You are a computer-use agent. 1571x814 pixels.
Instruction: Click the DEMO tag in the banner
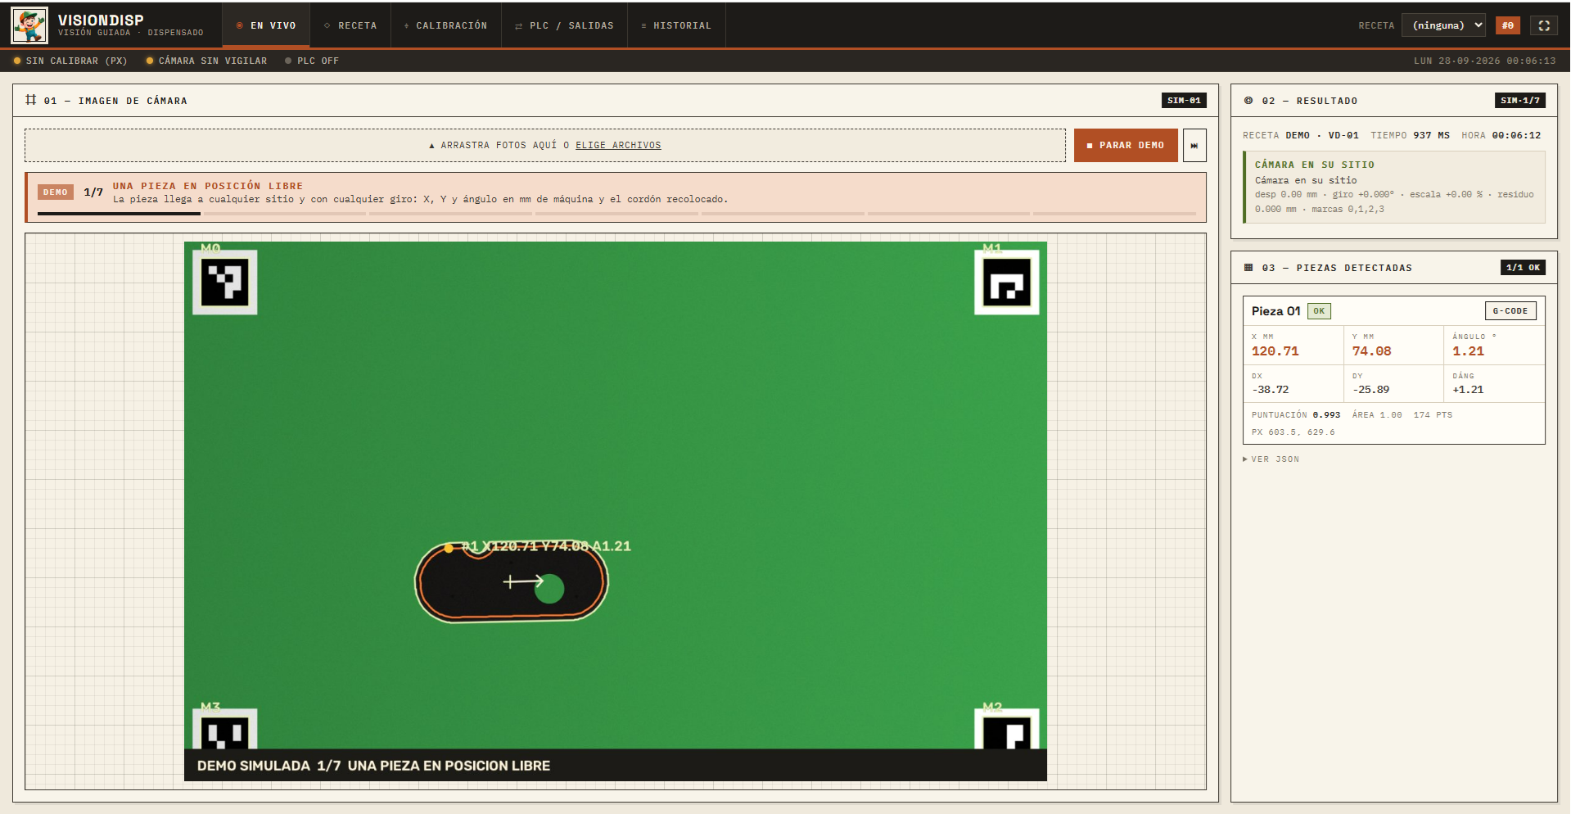pos(56,192)
